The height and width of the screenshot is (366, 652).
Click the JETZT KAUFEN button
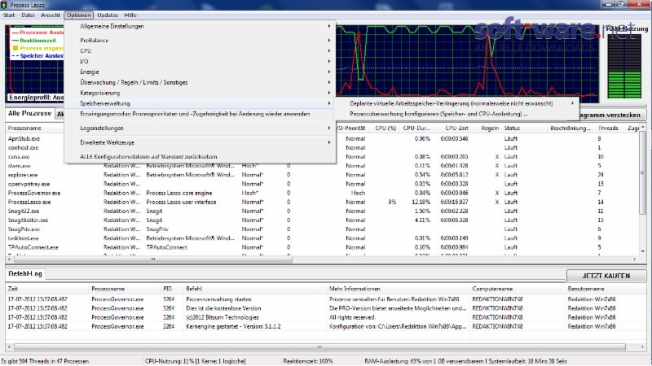(x=606, y=276)
